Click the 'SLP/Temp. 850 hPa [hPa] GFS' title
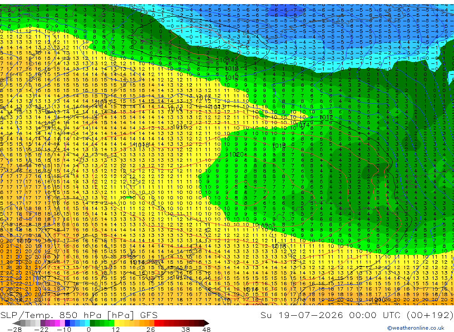 [79, 315]
